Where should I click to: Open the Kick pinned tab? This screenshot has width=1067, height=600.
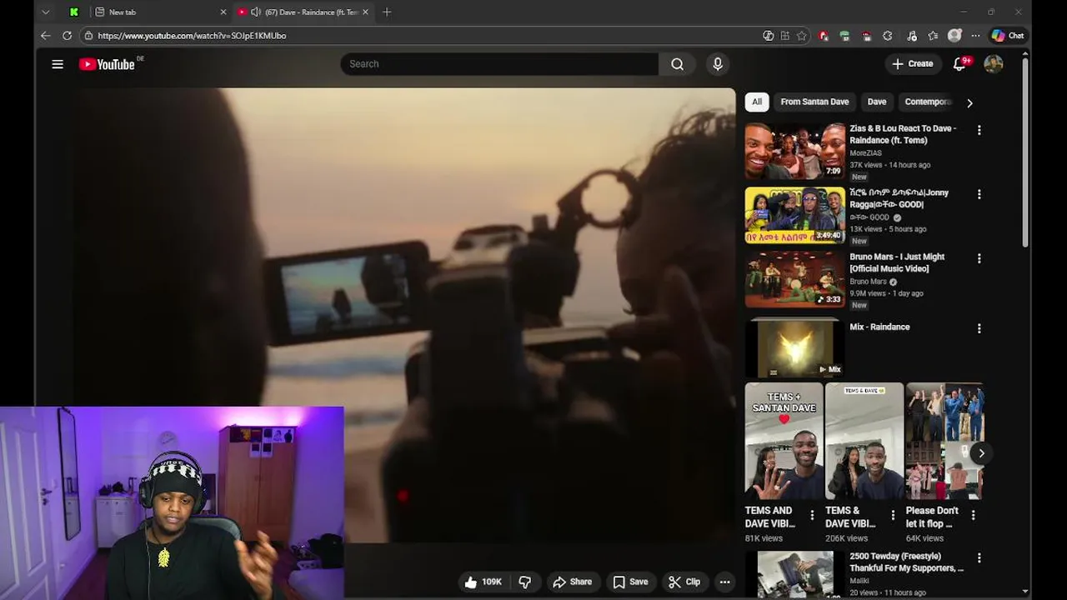[74, 12]
